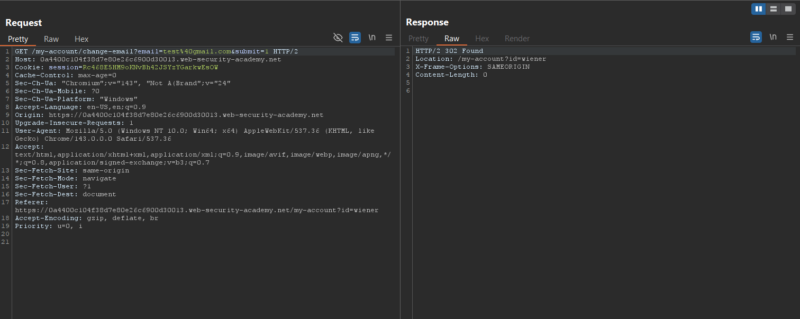Toggle word wrap icon in Response panel

756,37
